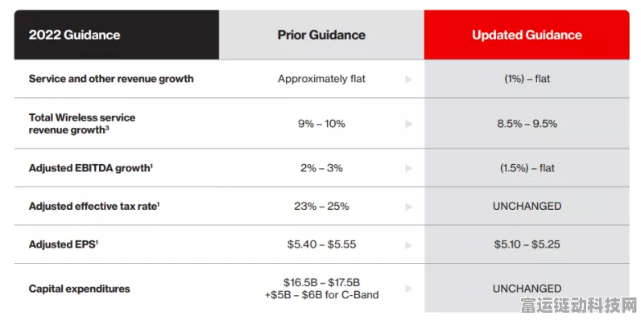Click the arrow beside $5.40 – $5.55

[408, 245]
